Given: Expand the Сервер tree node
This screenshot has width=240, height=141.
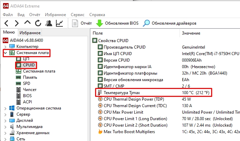Looking at the screenshot, I should [x=5, y=114].
